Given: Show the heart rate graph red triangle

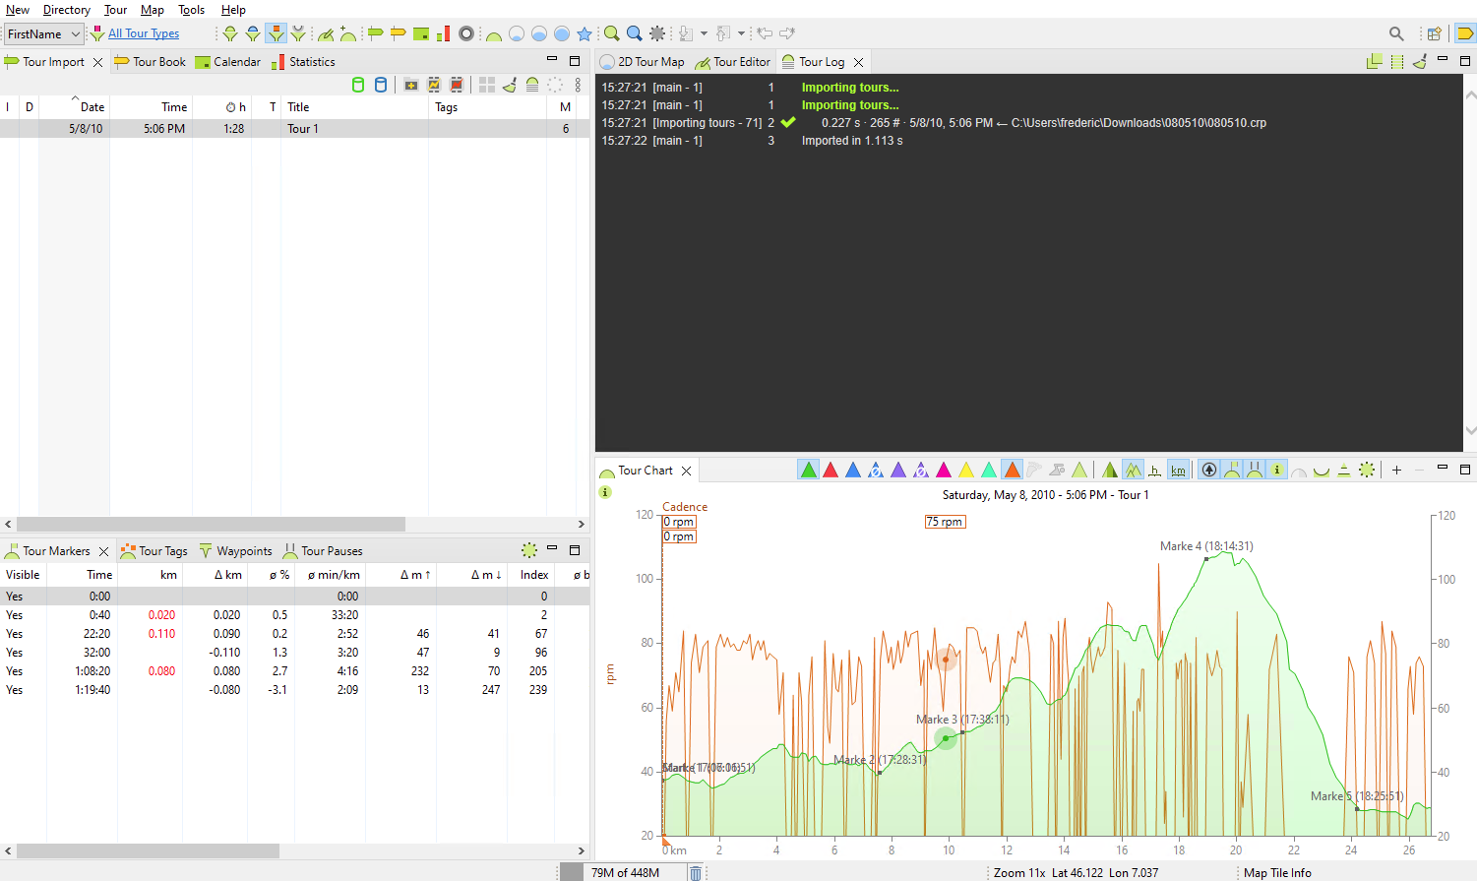Looking at the screenshot, I should click(831, 470).
